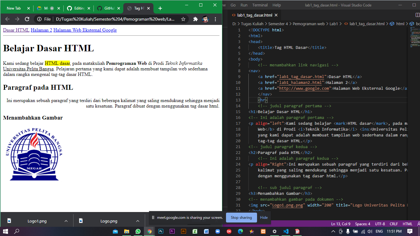Viewport: 420px width, 236px height.
Task: Click the Ln 13, Col 9 status item
Action: (x=341, y=224)
